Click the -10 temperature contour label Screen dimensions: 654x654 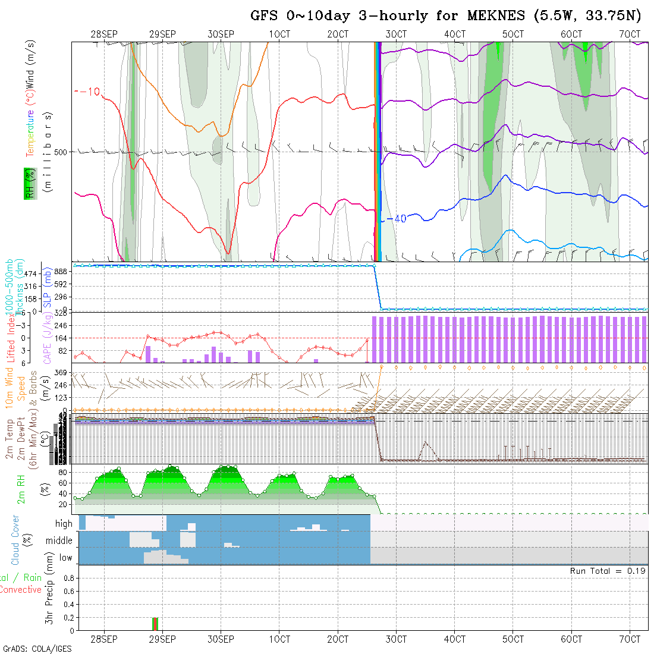coord(88,92)
